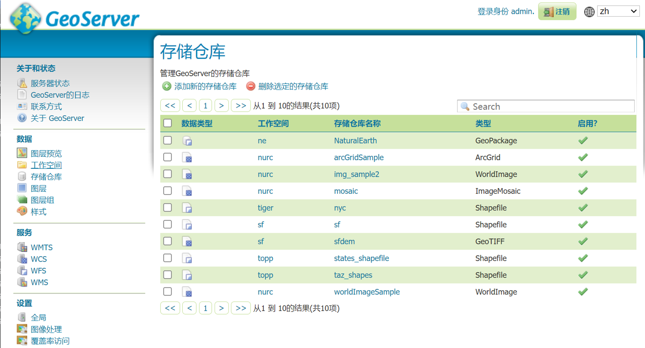Click the Stores cylinder icon (存储仓库)
The image size is (645, 348).
tap(22, 176)
